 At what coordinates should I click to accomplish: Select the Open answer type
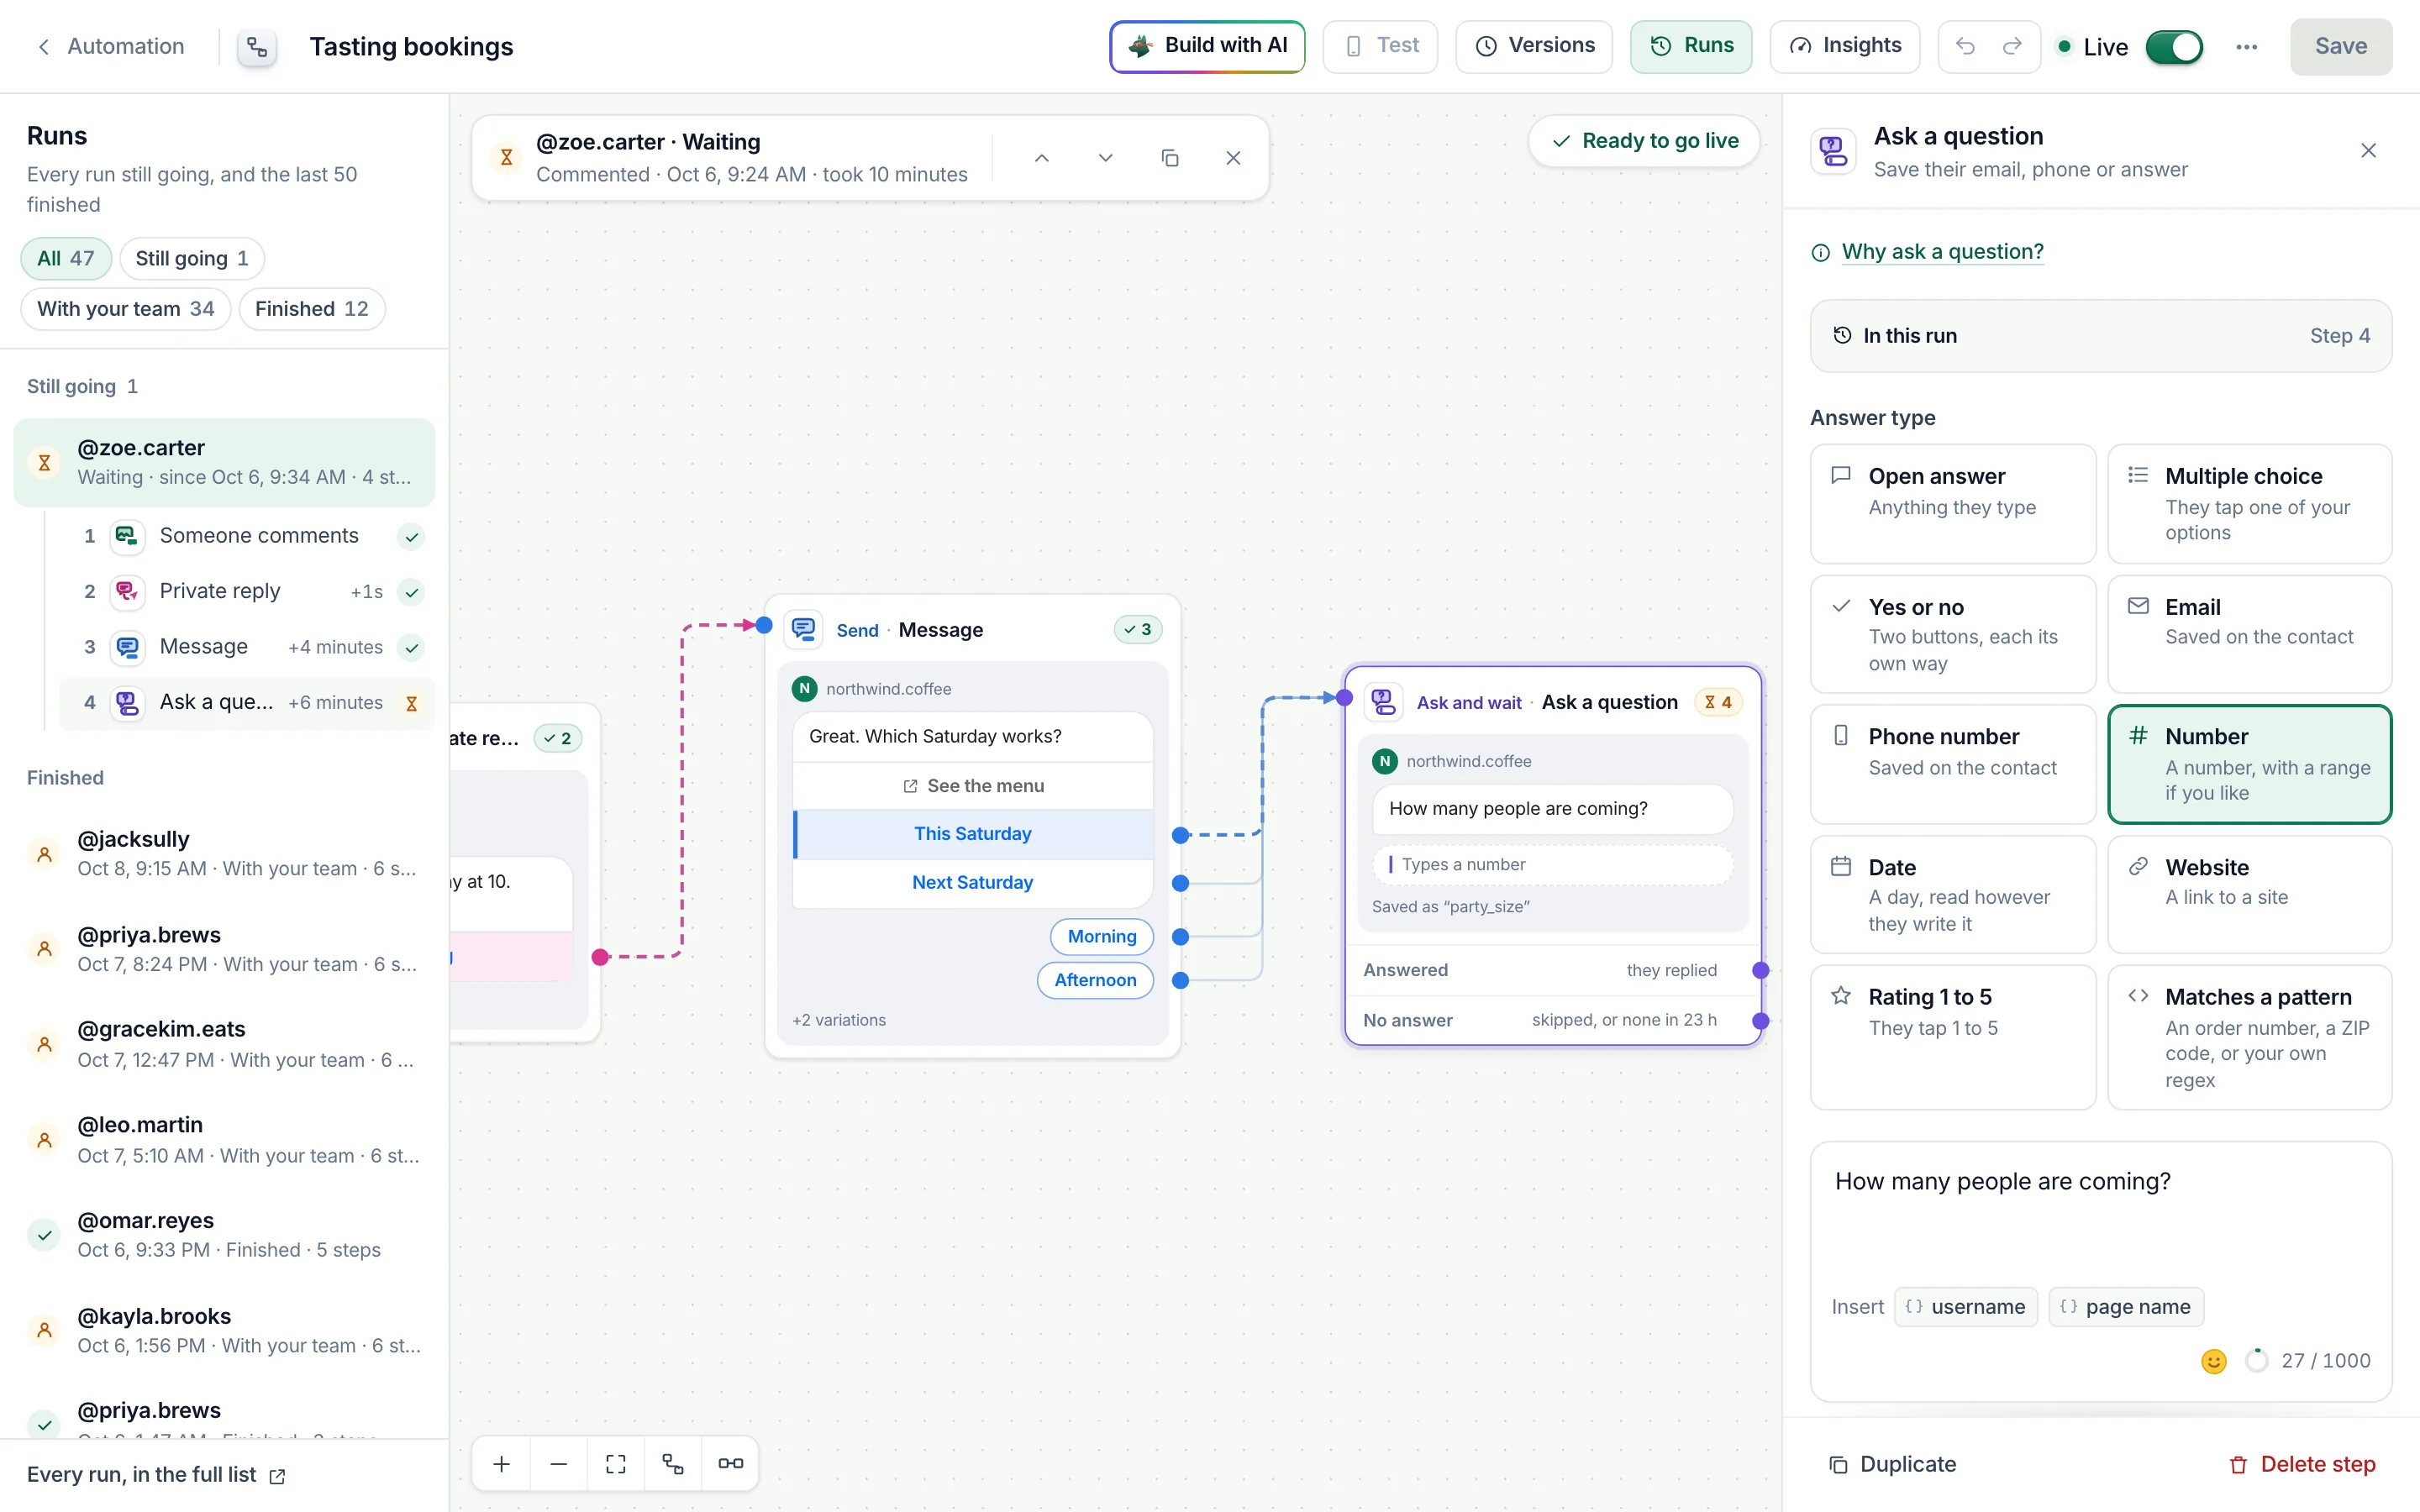1952,503
